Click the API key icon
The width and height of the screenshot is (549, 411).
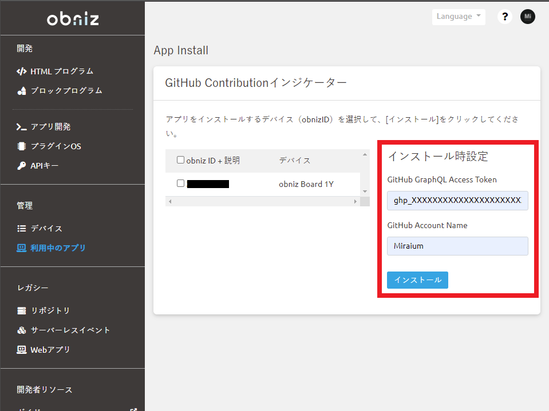pyautogui.click(x=22, y=166)
